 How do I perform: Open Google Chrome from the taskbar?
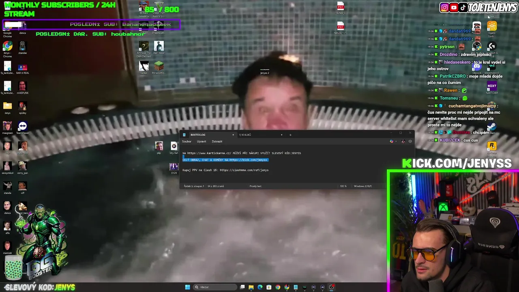278,287
